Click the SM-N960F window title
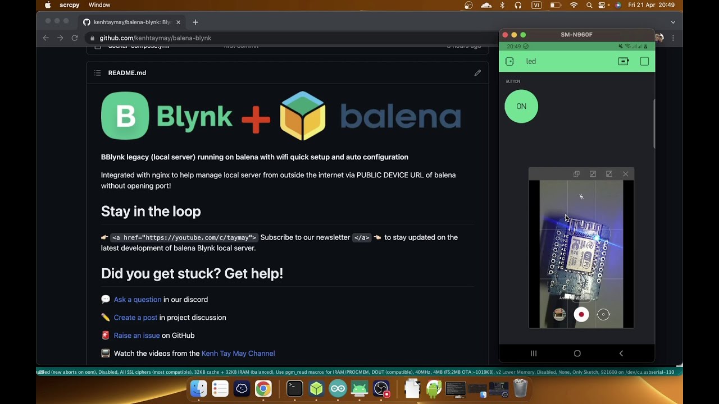719x404 pixels. [576, 35]
